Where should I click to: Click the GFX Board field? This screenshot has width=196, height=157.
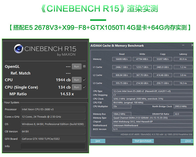click(x=53, y=139)
